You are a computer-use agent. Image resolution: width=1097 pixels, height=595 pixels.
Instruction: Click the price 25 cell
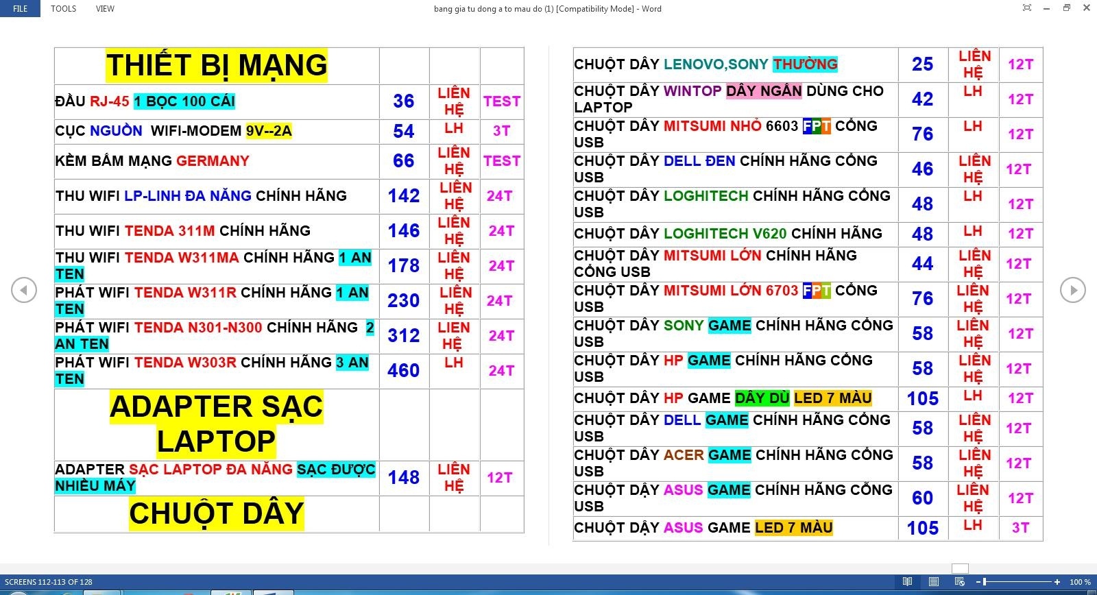(923, 64)
